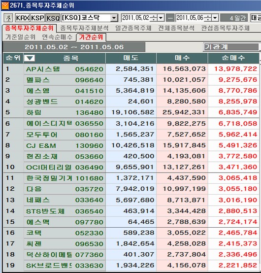Select the KSQ market button
The width and height of the screenshot is (261, 273).
(x=53, y=18)
